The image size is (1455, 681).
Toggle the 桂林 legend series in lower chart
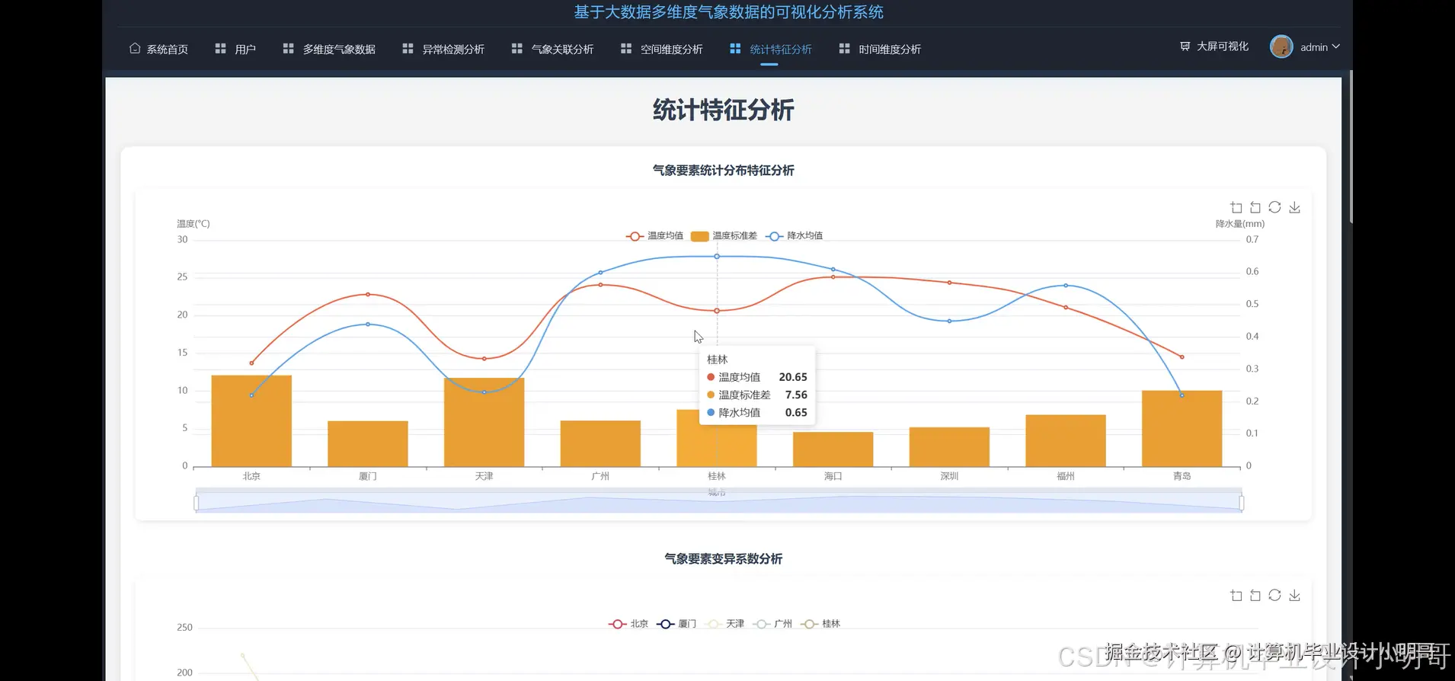(x=820, y=624)
